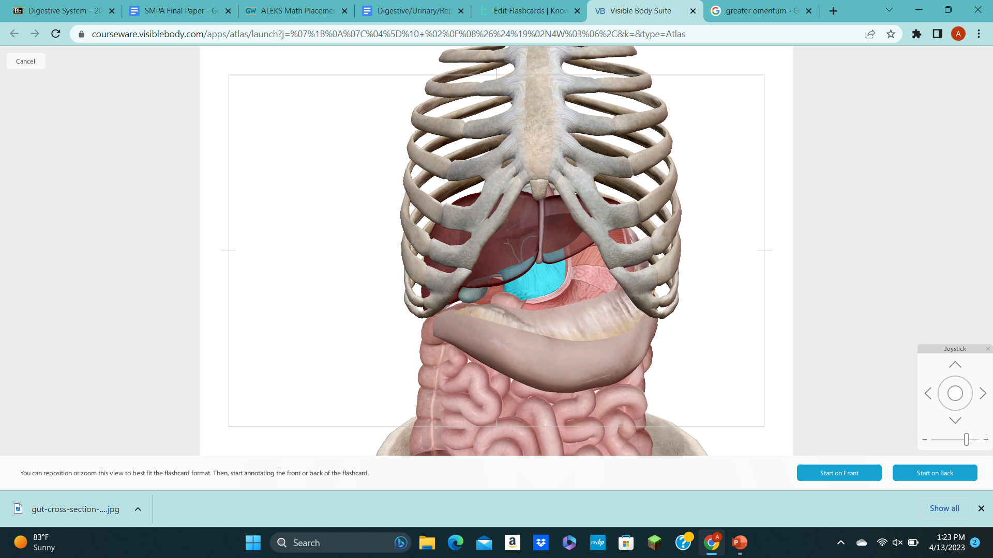Open the share icon in the address bar

tap(870, 34)
